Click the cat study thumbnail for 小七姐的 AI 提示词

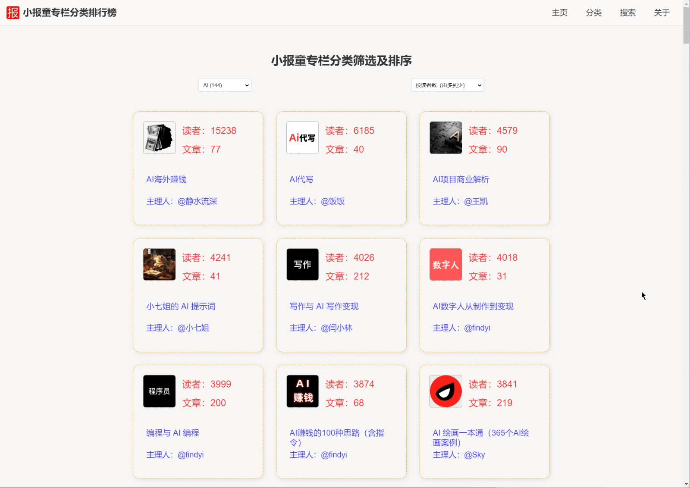click(159, 264)
